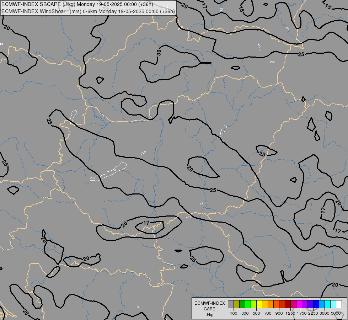
Task: Click the legend value 700
Action: click(268, 313)
